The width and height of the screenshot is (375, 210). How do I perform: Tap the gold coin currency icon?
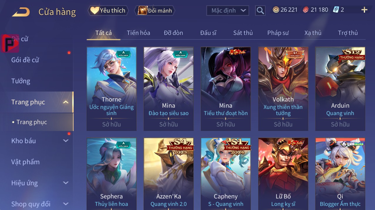(276, 10)
